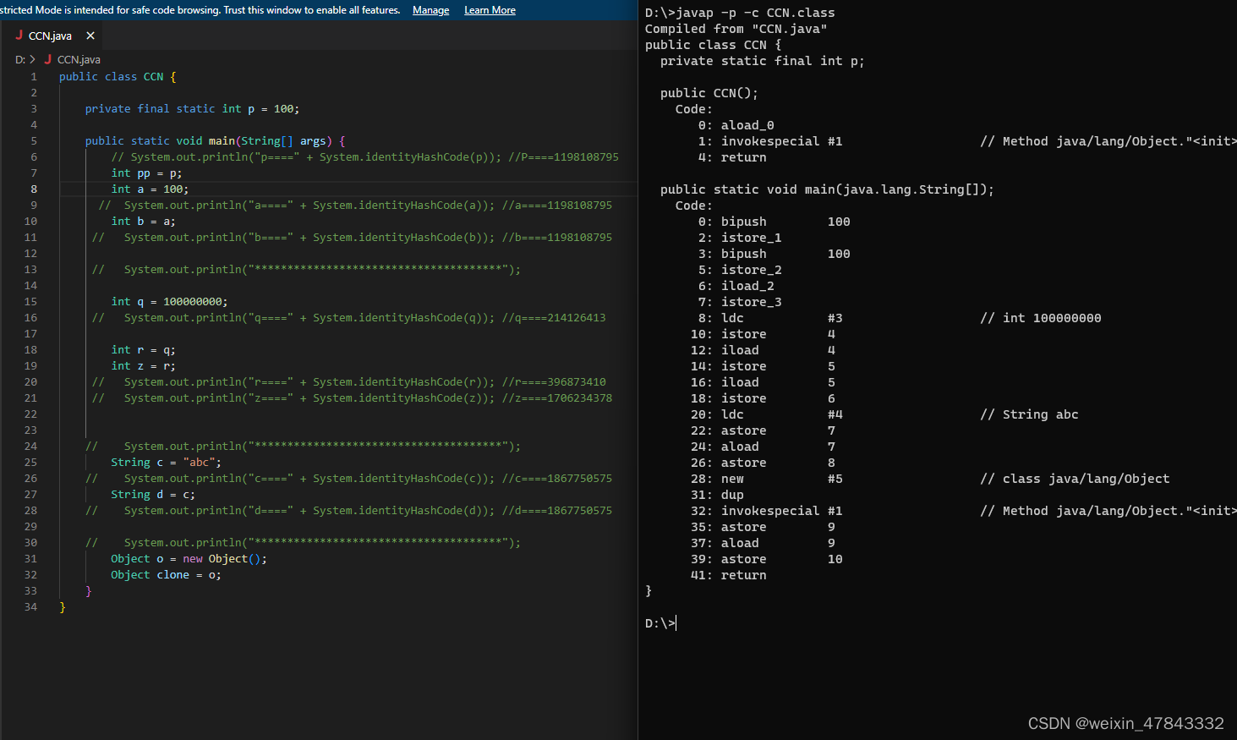Image resolution: width=1237 pixels, height=740 pixels.
Task: Click 'int b = a;' code line
Action: [143, 222]
